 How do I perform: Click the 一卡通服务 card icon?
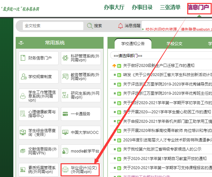[x=65, y=114]
